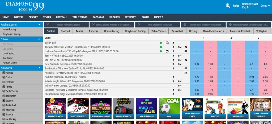This screenshot has width=272, height=124.
Task: Collapse the Racing Sports section
Action: point(39,25)
